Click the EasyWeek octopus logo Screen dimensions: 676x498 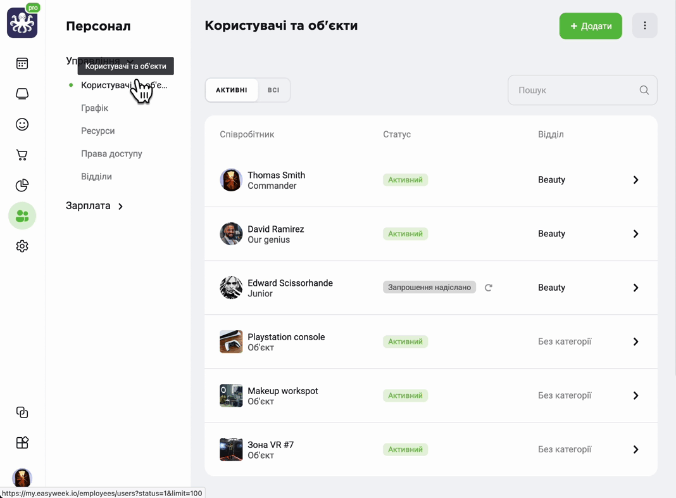(22, 22)
